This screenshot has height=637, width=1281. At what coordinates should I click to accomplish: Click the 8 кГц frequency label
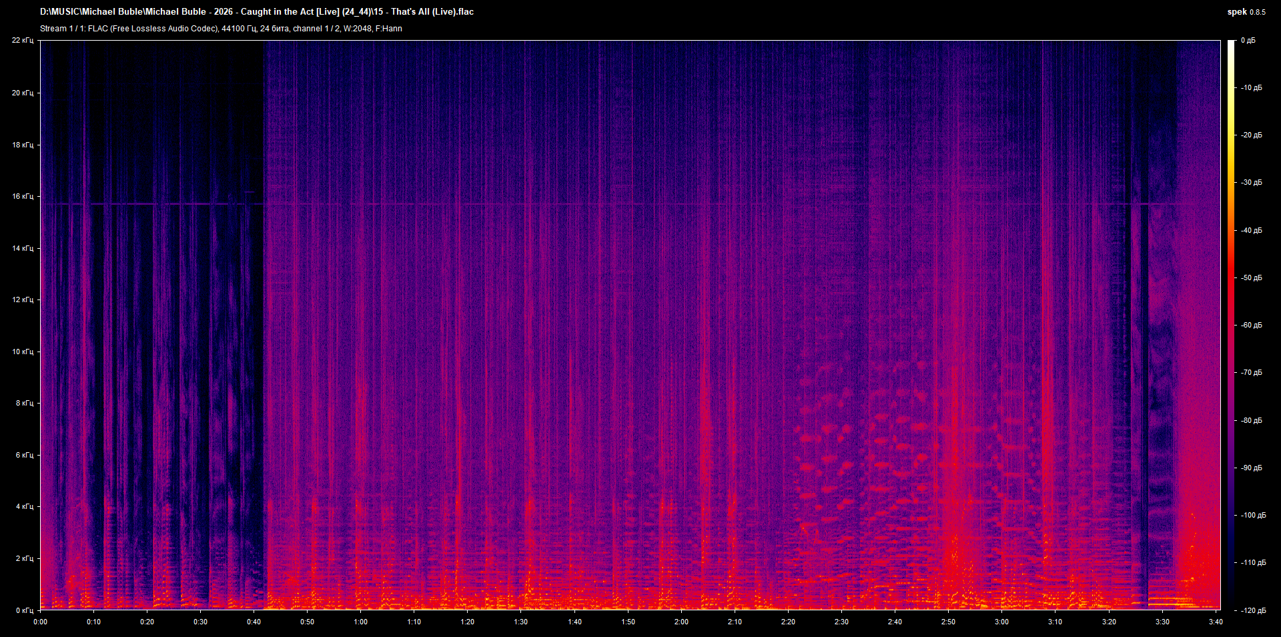point(25,403)
